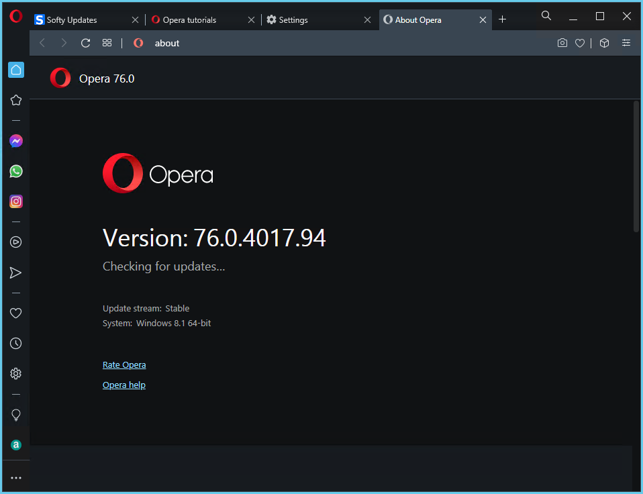
Task: Maximize the Opera window
Action: click(x=600, y=16)
